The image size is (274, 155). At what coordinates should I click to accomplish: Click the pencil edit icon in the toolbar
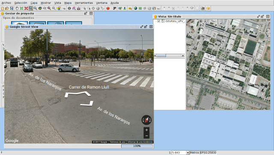(x=154, y=9)
